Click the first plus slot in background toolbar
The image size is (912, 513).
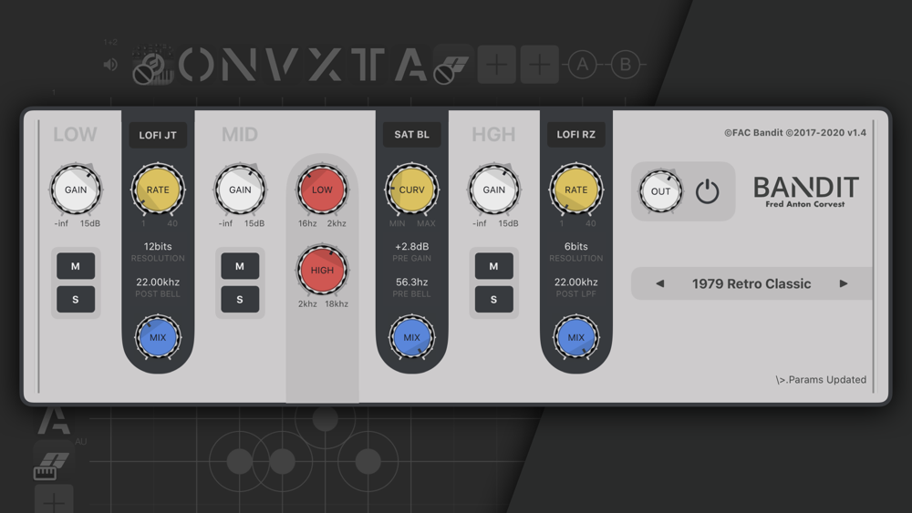tap(497, 65)
